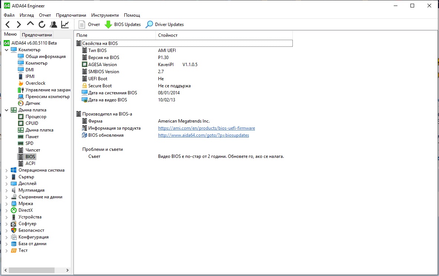The height and width of the screenshot is (276, 439).
Task: Select the Свойства на BIOS group row
Action: click(184, 43)
